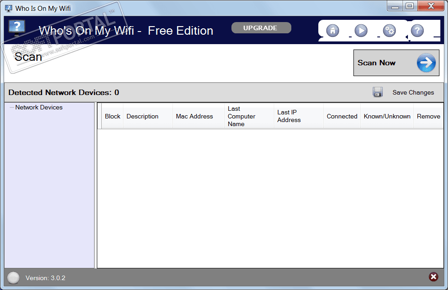Image resolution: width=448 pixels, height=290 pixels.
Task: Minimize the Who Is On My Wifi window
Action: 395,6
